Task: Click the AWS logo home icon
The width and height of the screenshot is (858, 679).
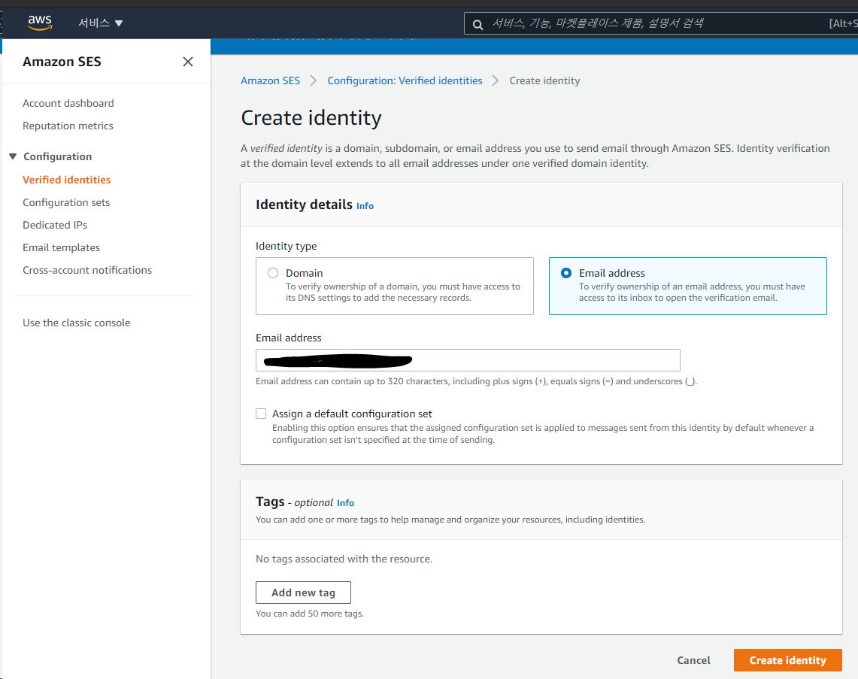Action: click(39, 23)
